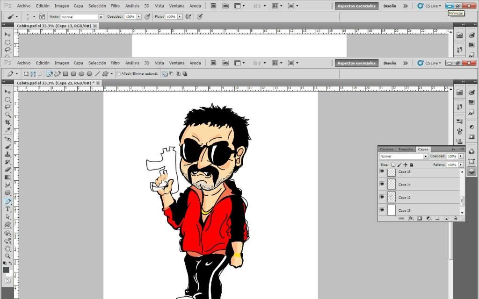Select the Elliptical Marquee tool in front window

coord(7,100)
